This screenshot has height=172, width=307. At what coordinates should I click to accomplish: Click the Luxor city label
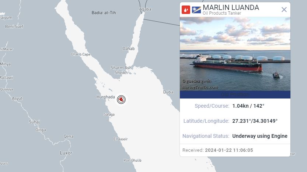coord(66,153)
